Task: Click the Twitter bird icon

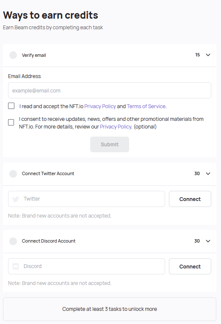Action: [16, 199]
